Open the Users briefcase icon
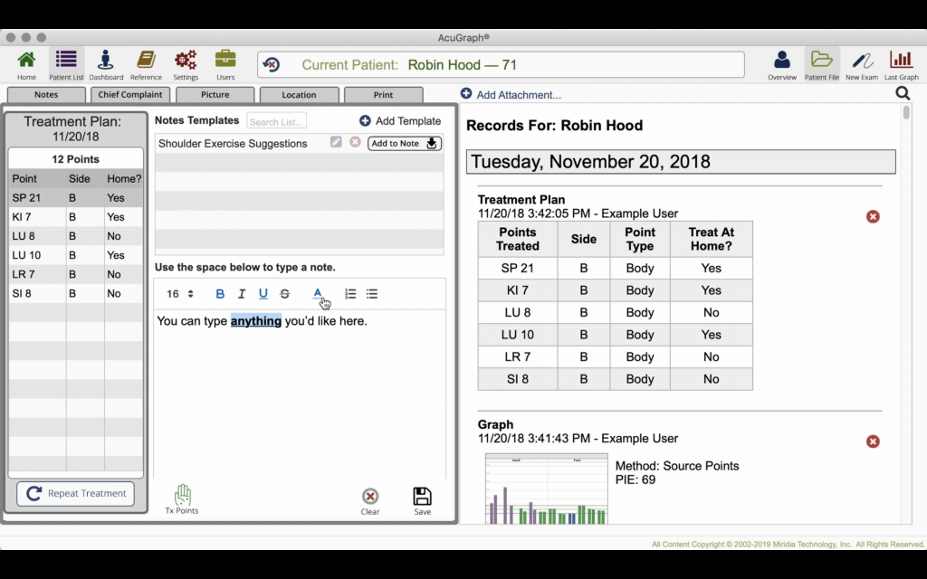 click(225, 64)
